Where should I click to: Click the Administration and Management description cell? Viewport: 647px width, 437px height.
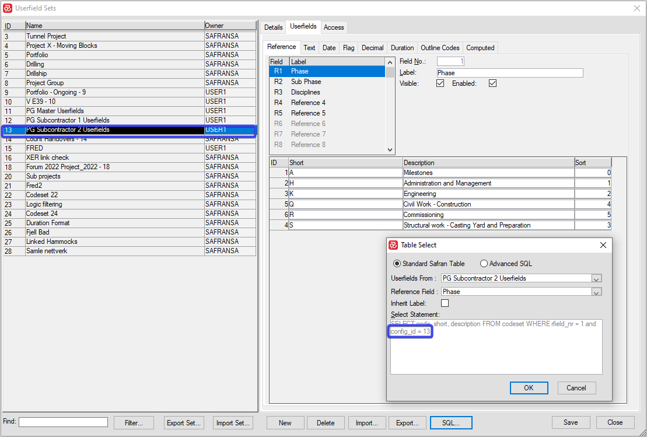coord(488,183)
